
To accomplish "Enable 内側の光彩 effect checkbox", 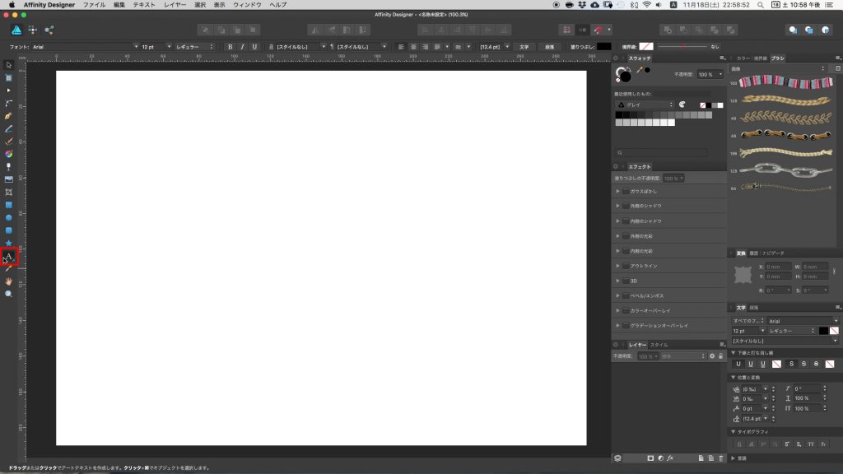I will point(626,251).
